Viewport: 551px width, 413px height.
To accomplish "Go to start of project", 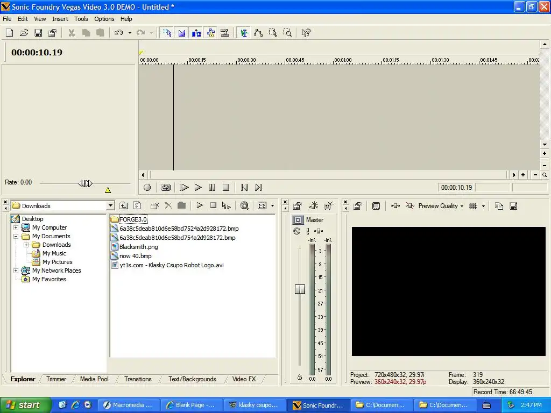I will (x=244, y=188).
